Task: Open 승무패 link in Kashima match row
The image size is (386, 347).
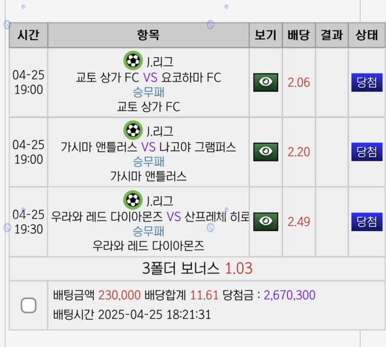Action: (148, 162)
